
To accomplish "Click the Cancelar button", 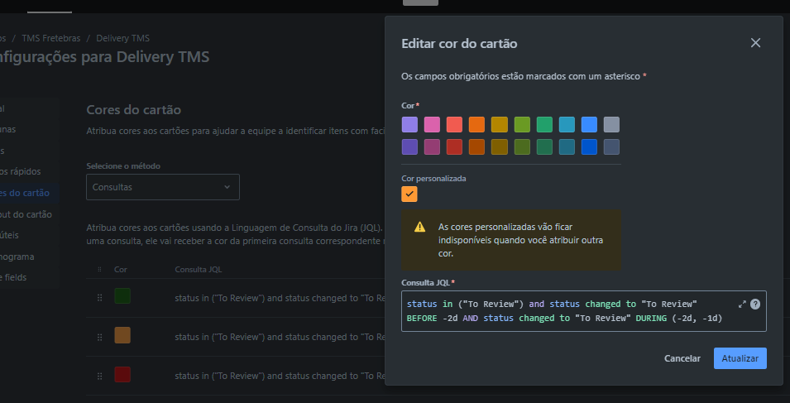I will click(682, 358).
